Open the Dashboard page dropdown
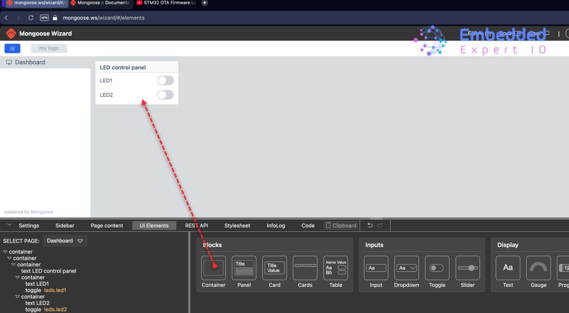 pyautogui.click(x=65, y=241)
